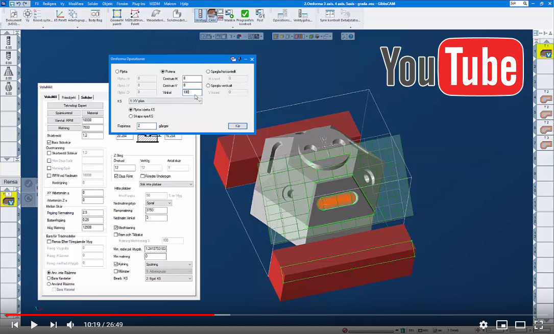Switch to the Fräsobjekt tab
Viewport: 554px width, 334px height.
[68, 97]
